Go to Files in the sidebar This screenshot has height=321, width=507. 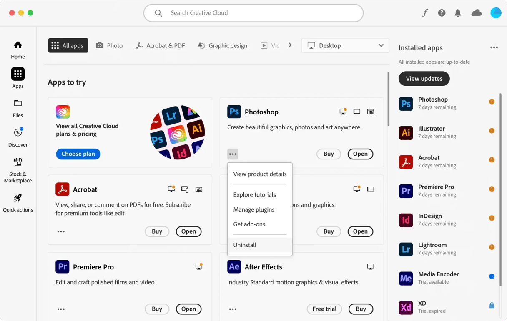18,108
